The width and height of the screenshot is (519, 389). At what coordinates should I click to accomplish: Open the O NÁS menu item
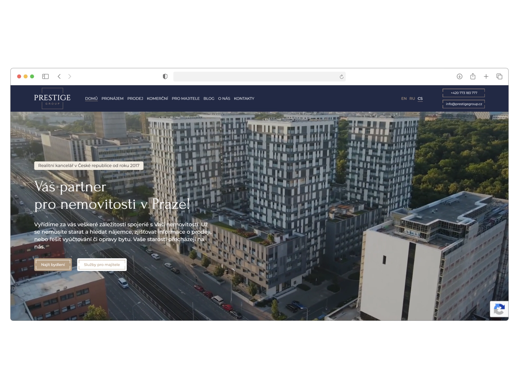(224, 99)
